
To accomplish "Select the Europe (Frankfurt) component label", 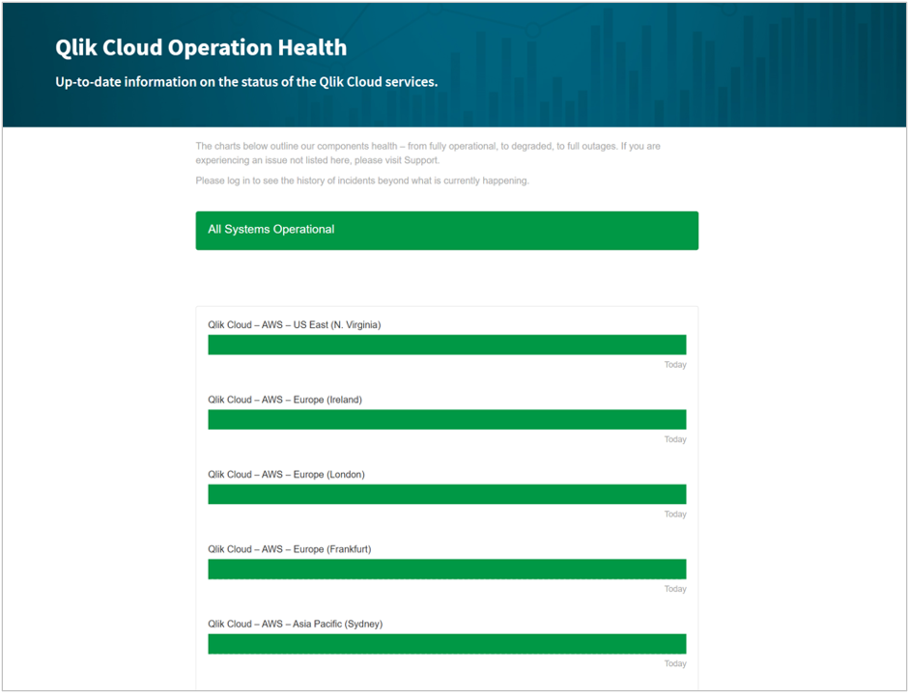I will [x=289, y=549].
